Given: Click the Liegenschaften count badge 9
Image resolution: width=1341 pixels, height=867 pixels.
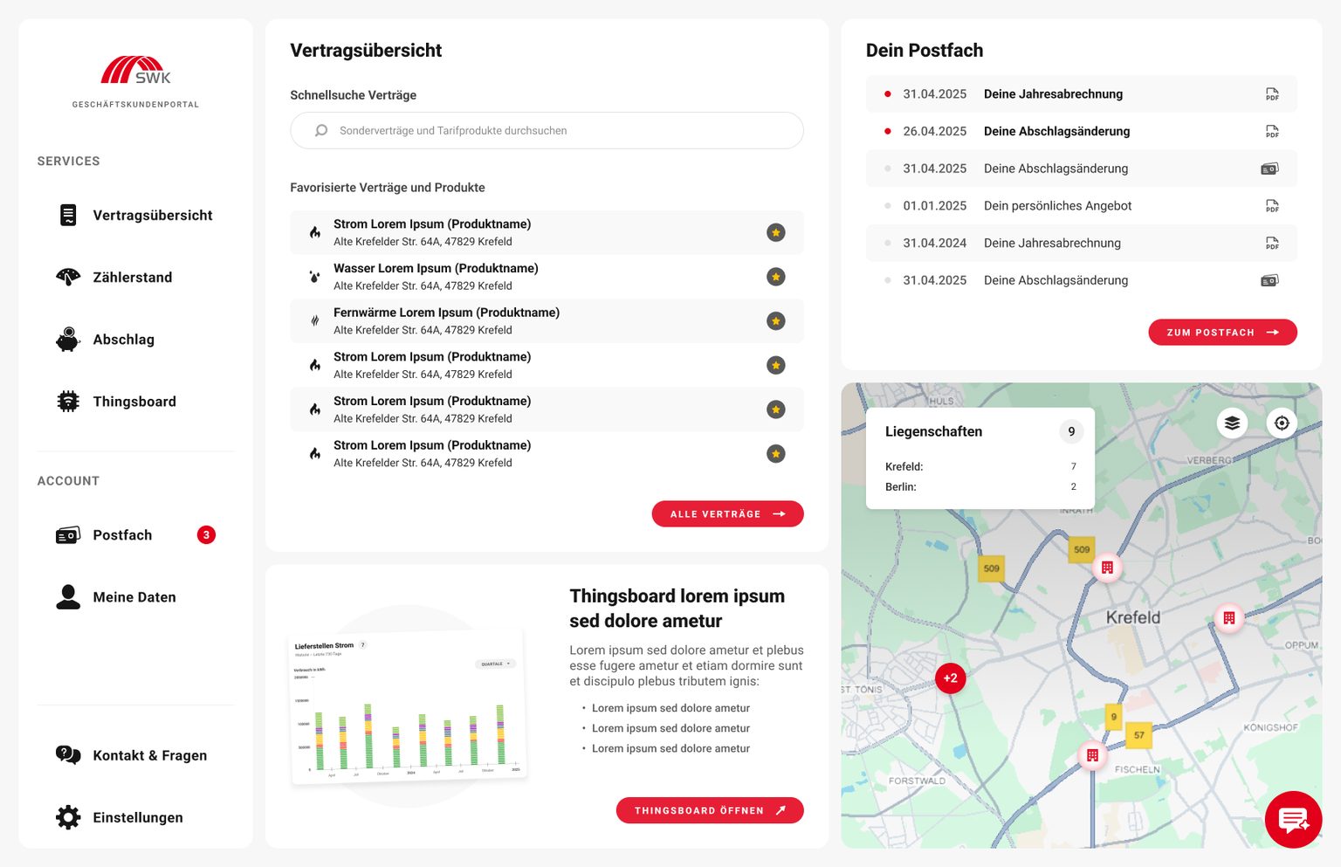Looking at the screenshot, I should click(1071, 431).
